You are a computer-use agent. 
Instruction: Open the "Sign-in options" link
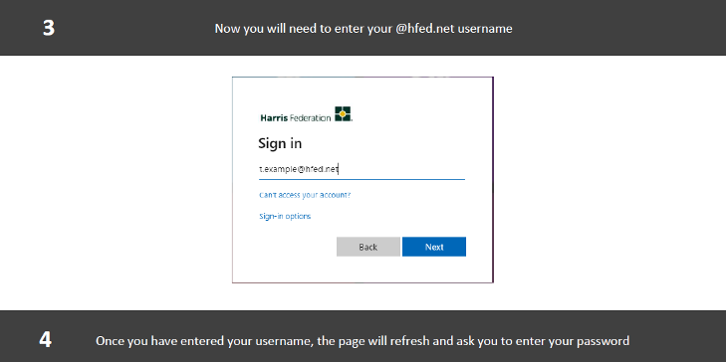(285, 216)
